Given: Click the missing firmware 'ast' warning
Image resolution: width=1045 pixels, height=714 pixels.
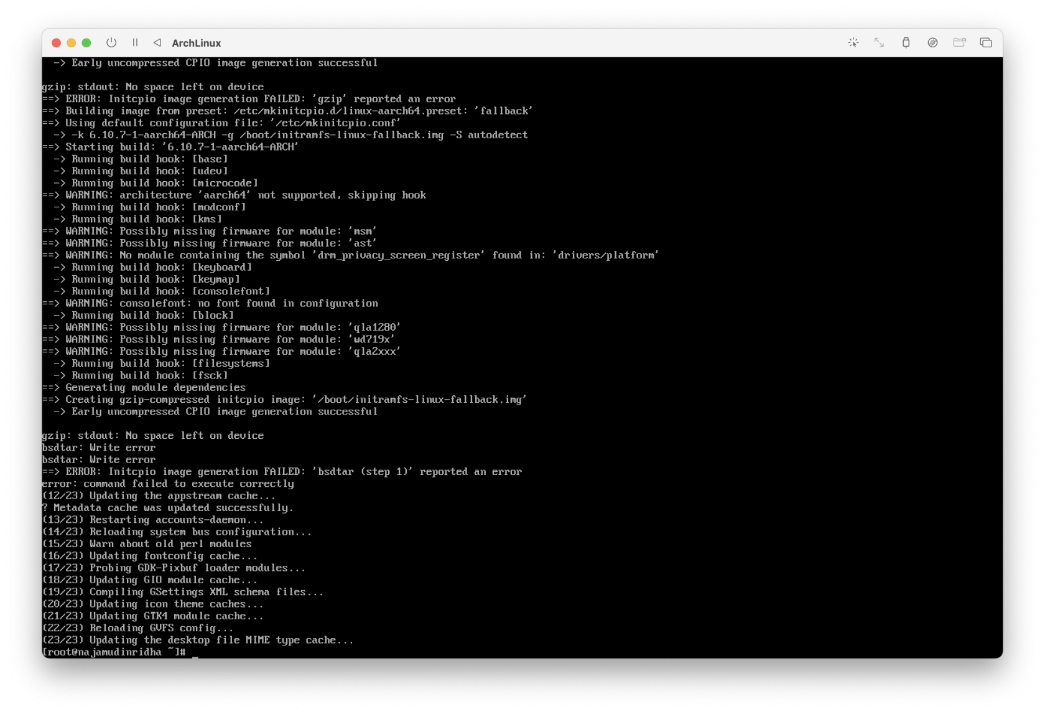Looking at the screenshot, I should (x=210, y=243).
